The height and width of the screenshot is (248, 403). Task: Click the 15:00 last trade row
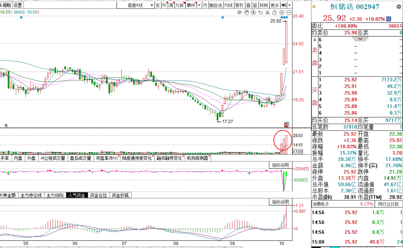pos(357,242)
